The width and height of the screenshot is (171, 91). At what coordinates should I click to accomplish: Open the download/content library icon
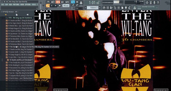pos(135,8)
